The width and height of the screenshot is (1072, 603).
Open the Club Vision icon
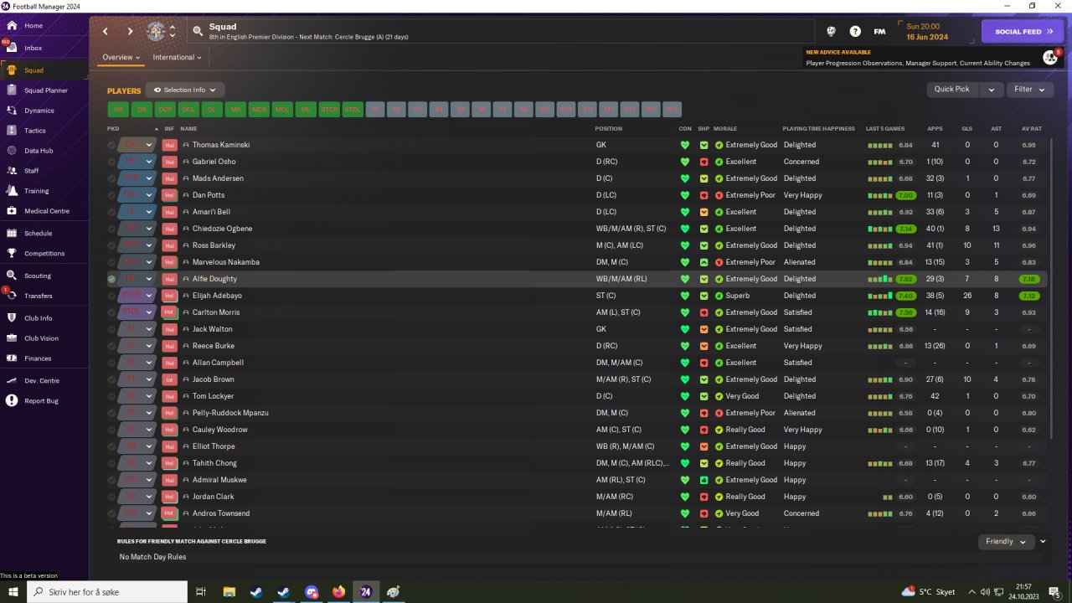[x=12, y=338]
